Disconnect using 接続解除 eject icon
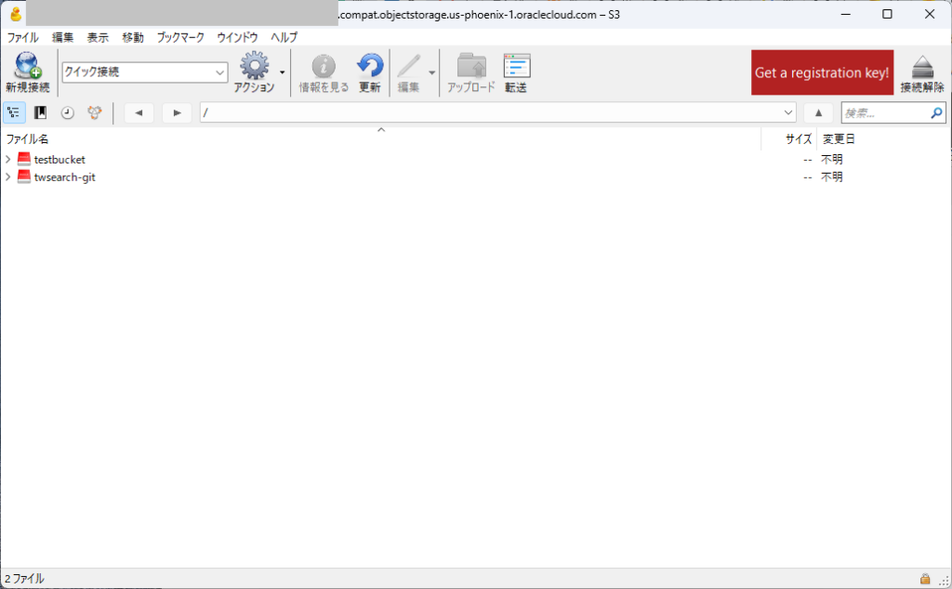This screenshot has width=952, height=589. 922,72
